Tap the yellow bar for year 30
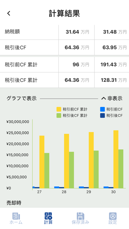Viewport: 129px width, 229px height. (116, 159)
